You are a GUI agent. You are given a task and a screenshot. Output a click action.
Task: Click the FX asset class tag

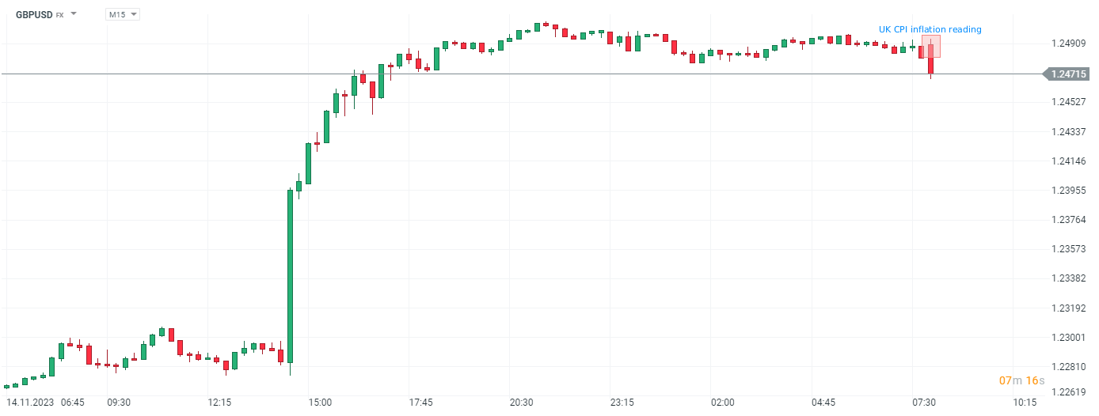(x=59, y=15)
